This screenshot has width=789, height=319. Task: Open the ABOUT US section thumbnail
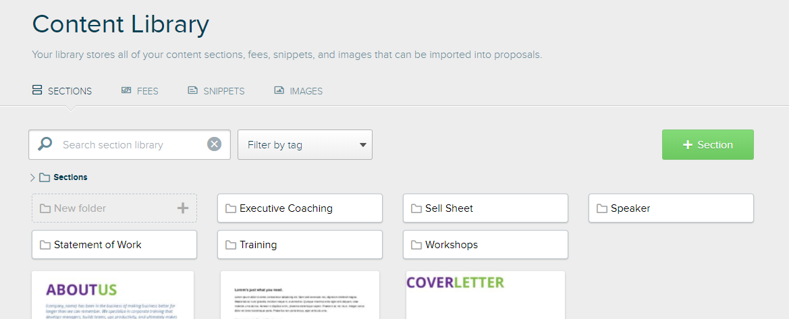coord(113,295)
